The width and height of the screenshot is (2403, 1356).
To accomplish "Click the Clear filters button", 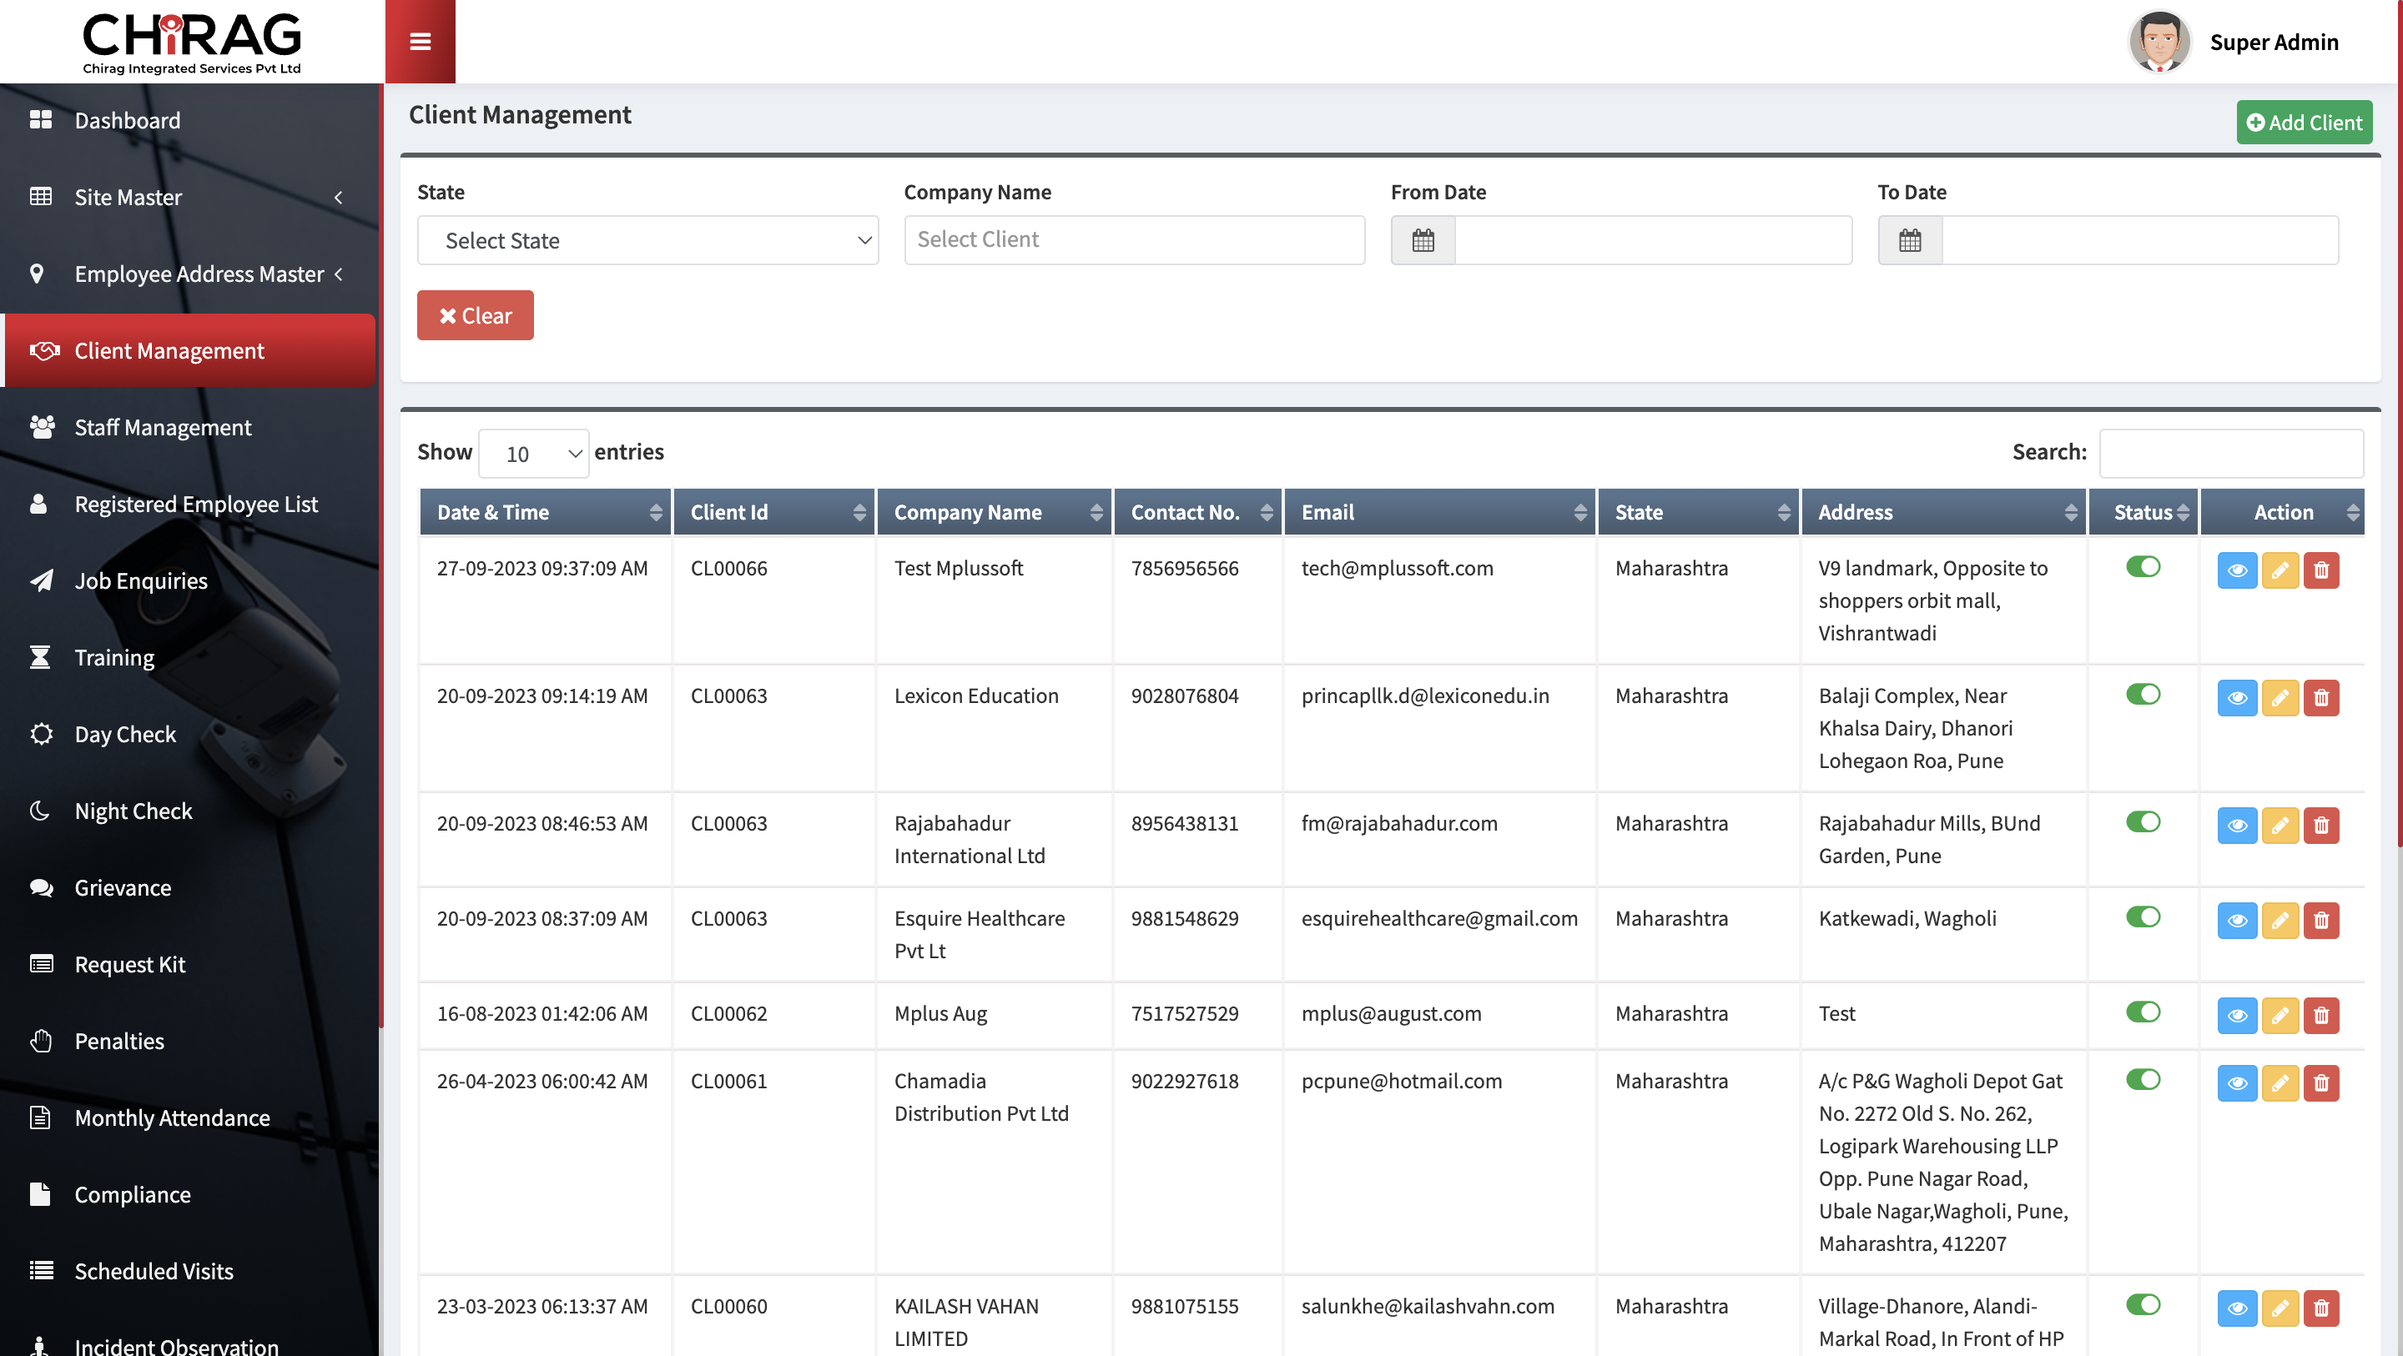I will [475, 316].
